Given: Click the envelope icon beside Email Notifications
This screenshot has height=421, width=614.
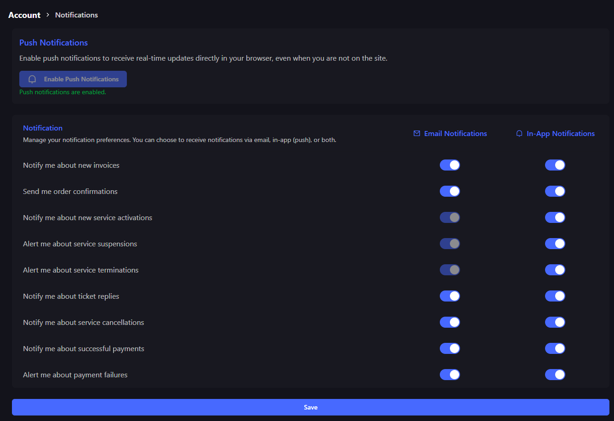Looking at the screenshot, I should (417, 134).
